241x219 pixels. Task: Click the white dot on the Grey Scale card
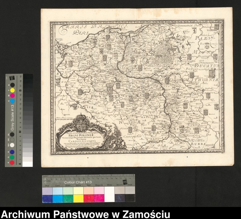(12, 145)
